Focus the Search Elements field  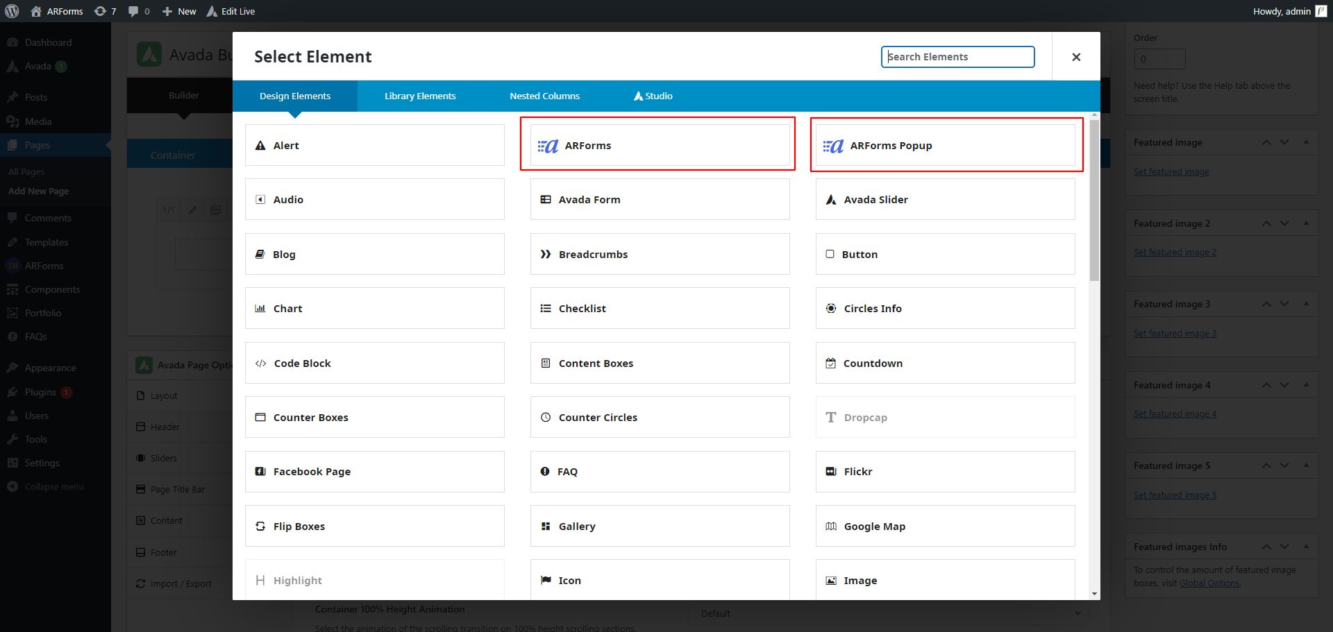(957, 57)
